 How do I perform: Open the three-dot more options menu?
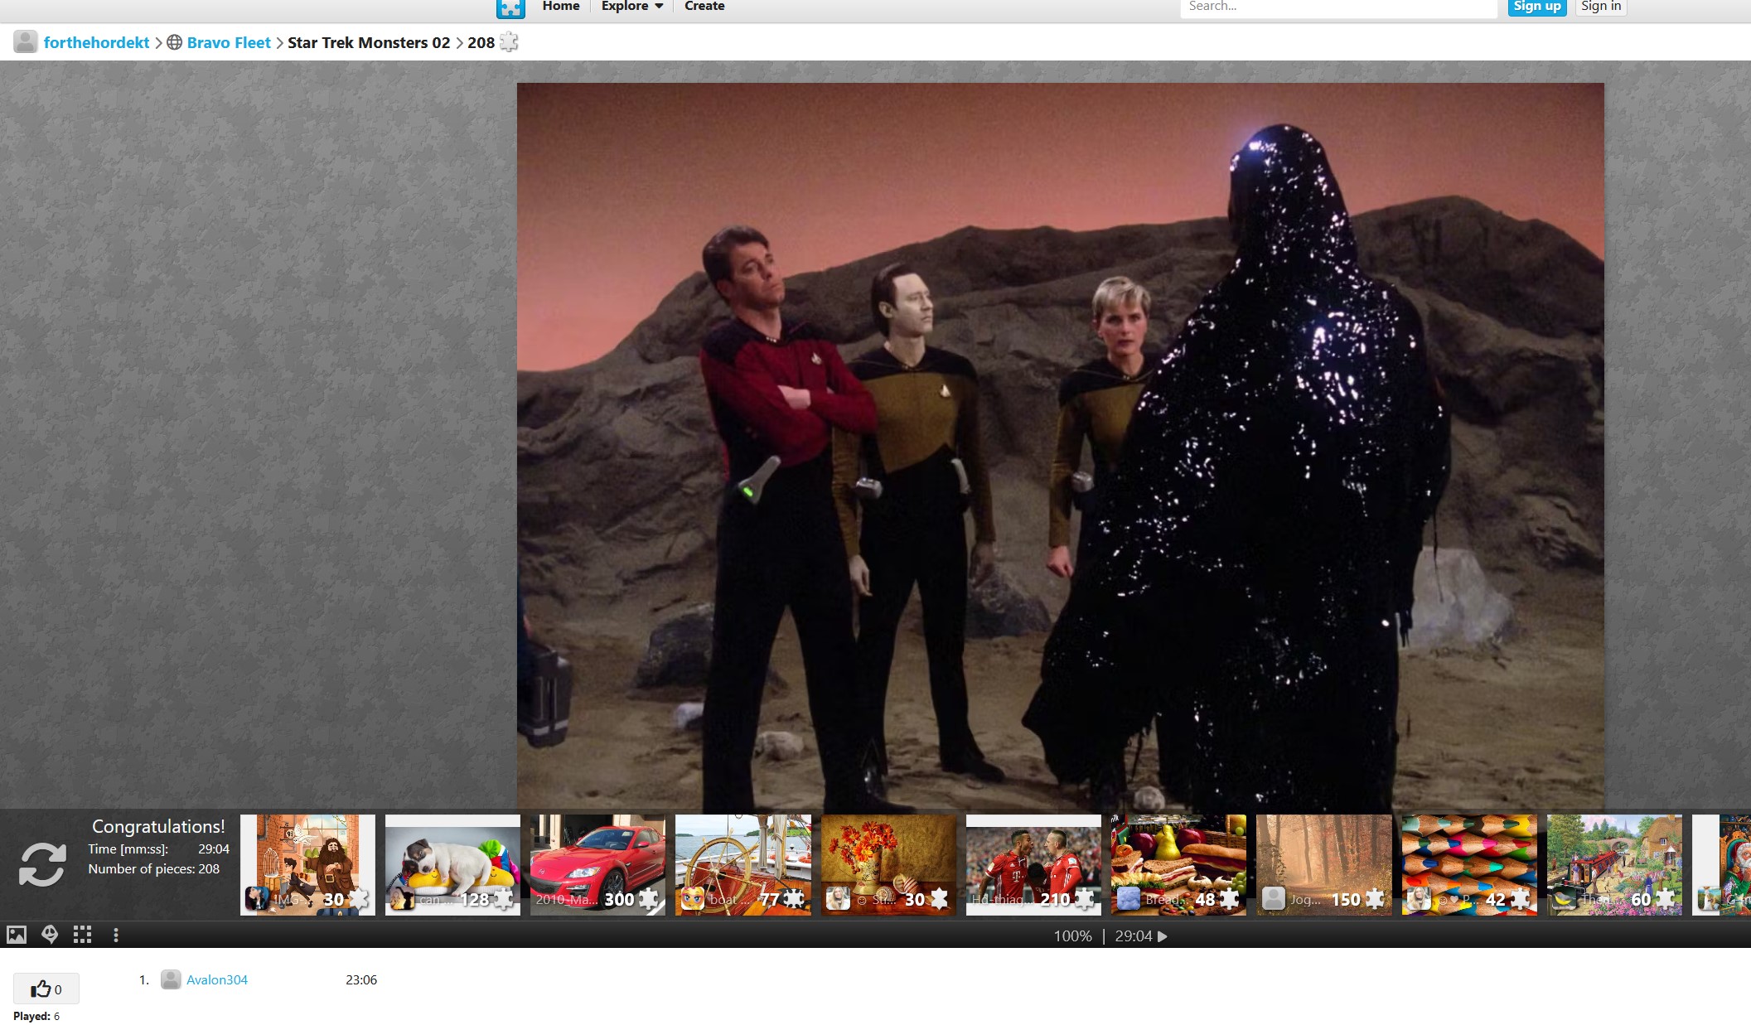click(x=116, y=935)
